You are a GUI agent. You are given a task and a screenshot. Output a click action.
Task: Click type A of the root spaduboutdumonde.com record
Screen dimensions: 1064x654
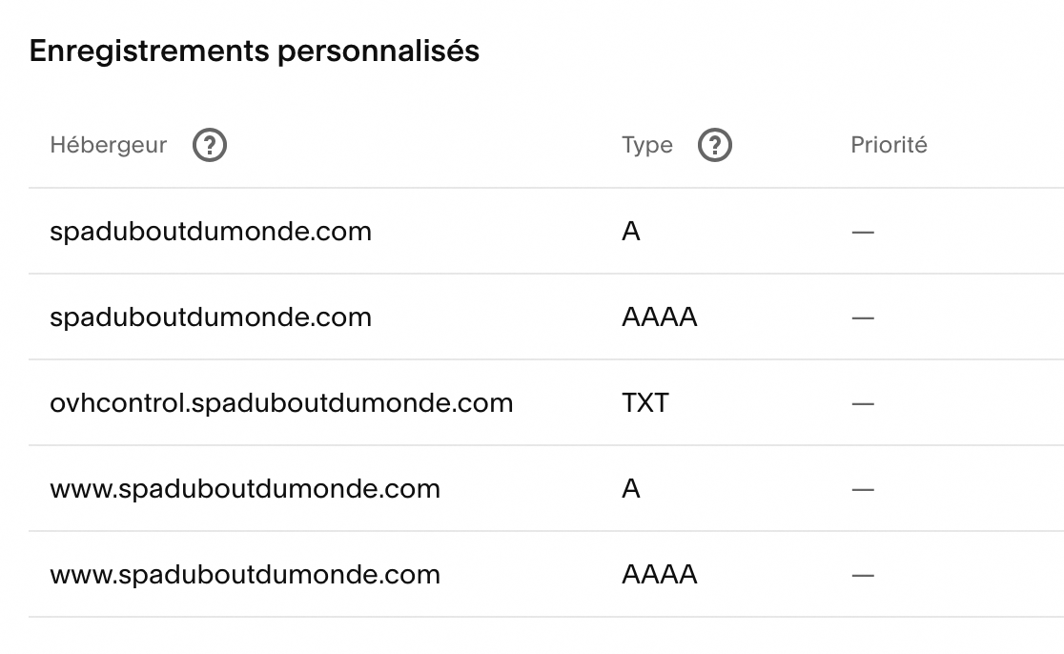tap(631, 232)
